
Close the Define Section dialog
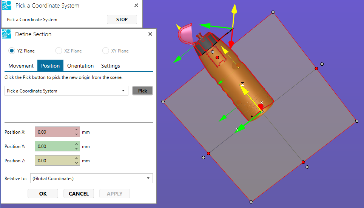tap(150, 34)
